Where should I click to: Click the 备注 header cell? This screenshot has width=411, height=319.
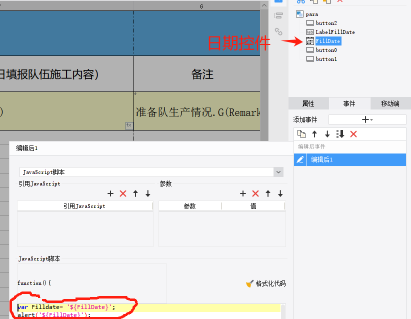(202, 74)
